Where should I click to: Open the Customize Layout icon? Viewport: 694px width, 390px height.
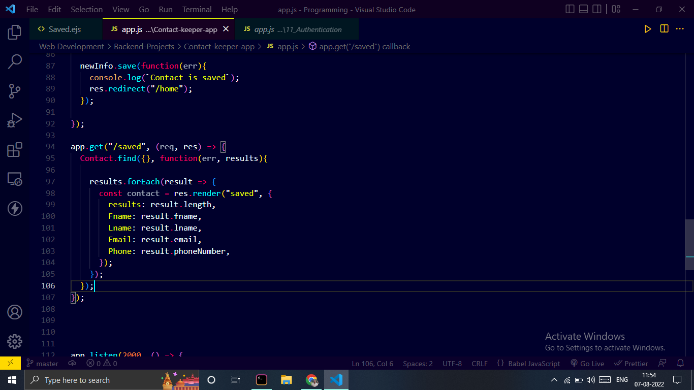click(x=616, y=9)
